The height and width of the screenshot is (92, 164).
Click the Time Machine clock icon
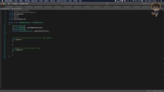pyautogui.click(x=128, y=1)
